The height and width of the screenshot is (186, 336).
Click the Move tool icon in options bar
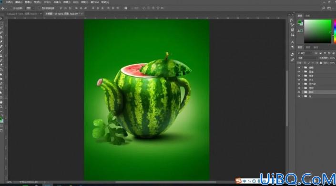tap(3, 8)
